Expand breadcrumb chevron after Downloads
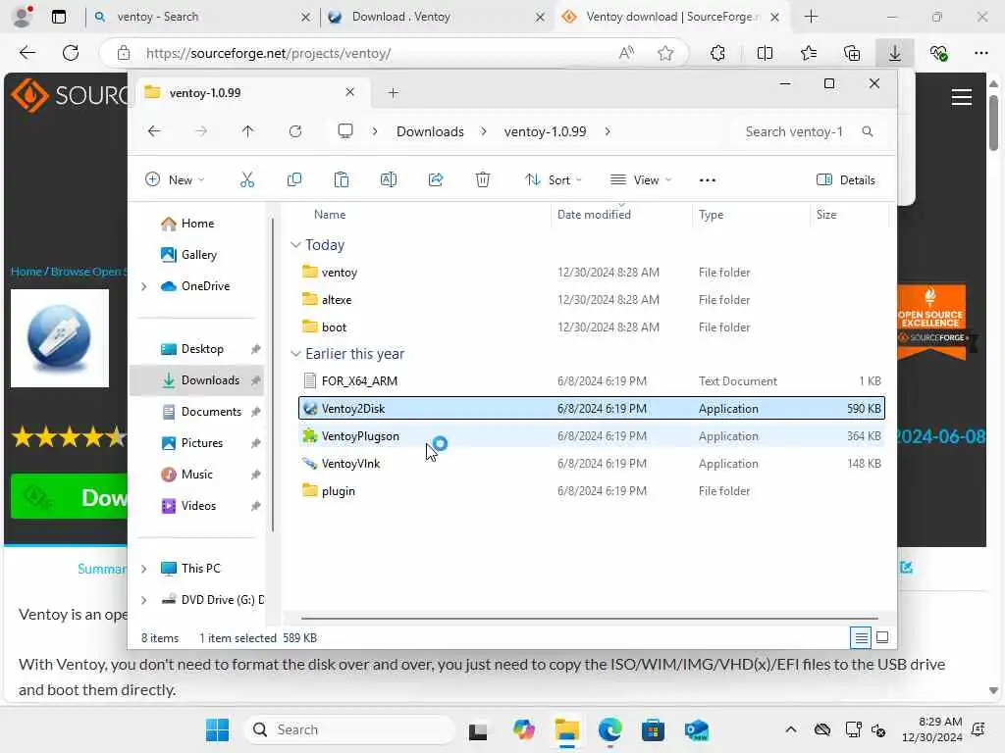The image size is (1005, 753). (x=484, y=131)
